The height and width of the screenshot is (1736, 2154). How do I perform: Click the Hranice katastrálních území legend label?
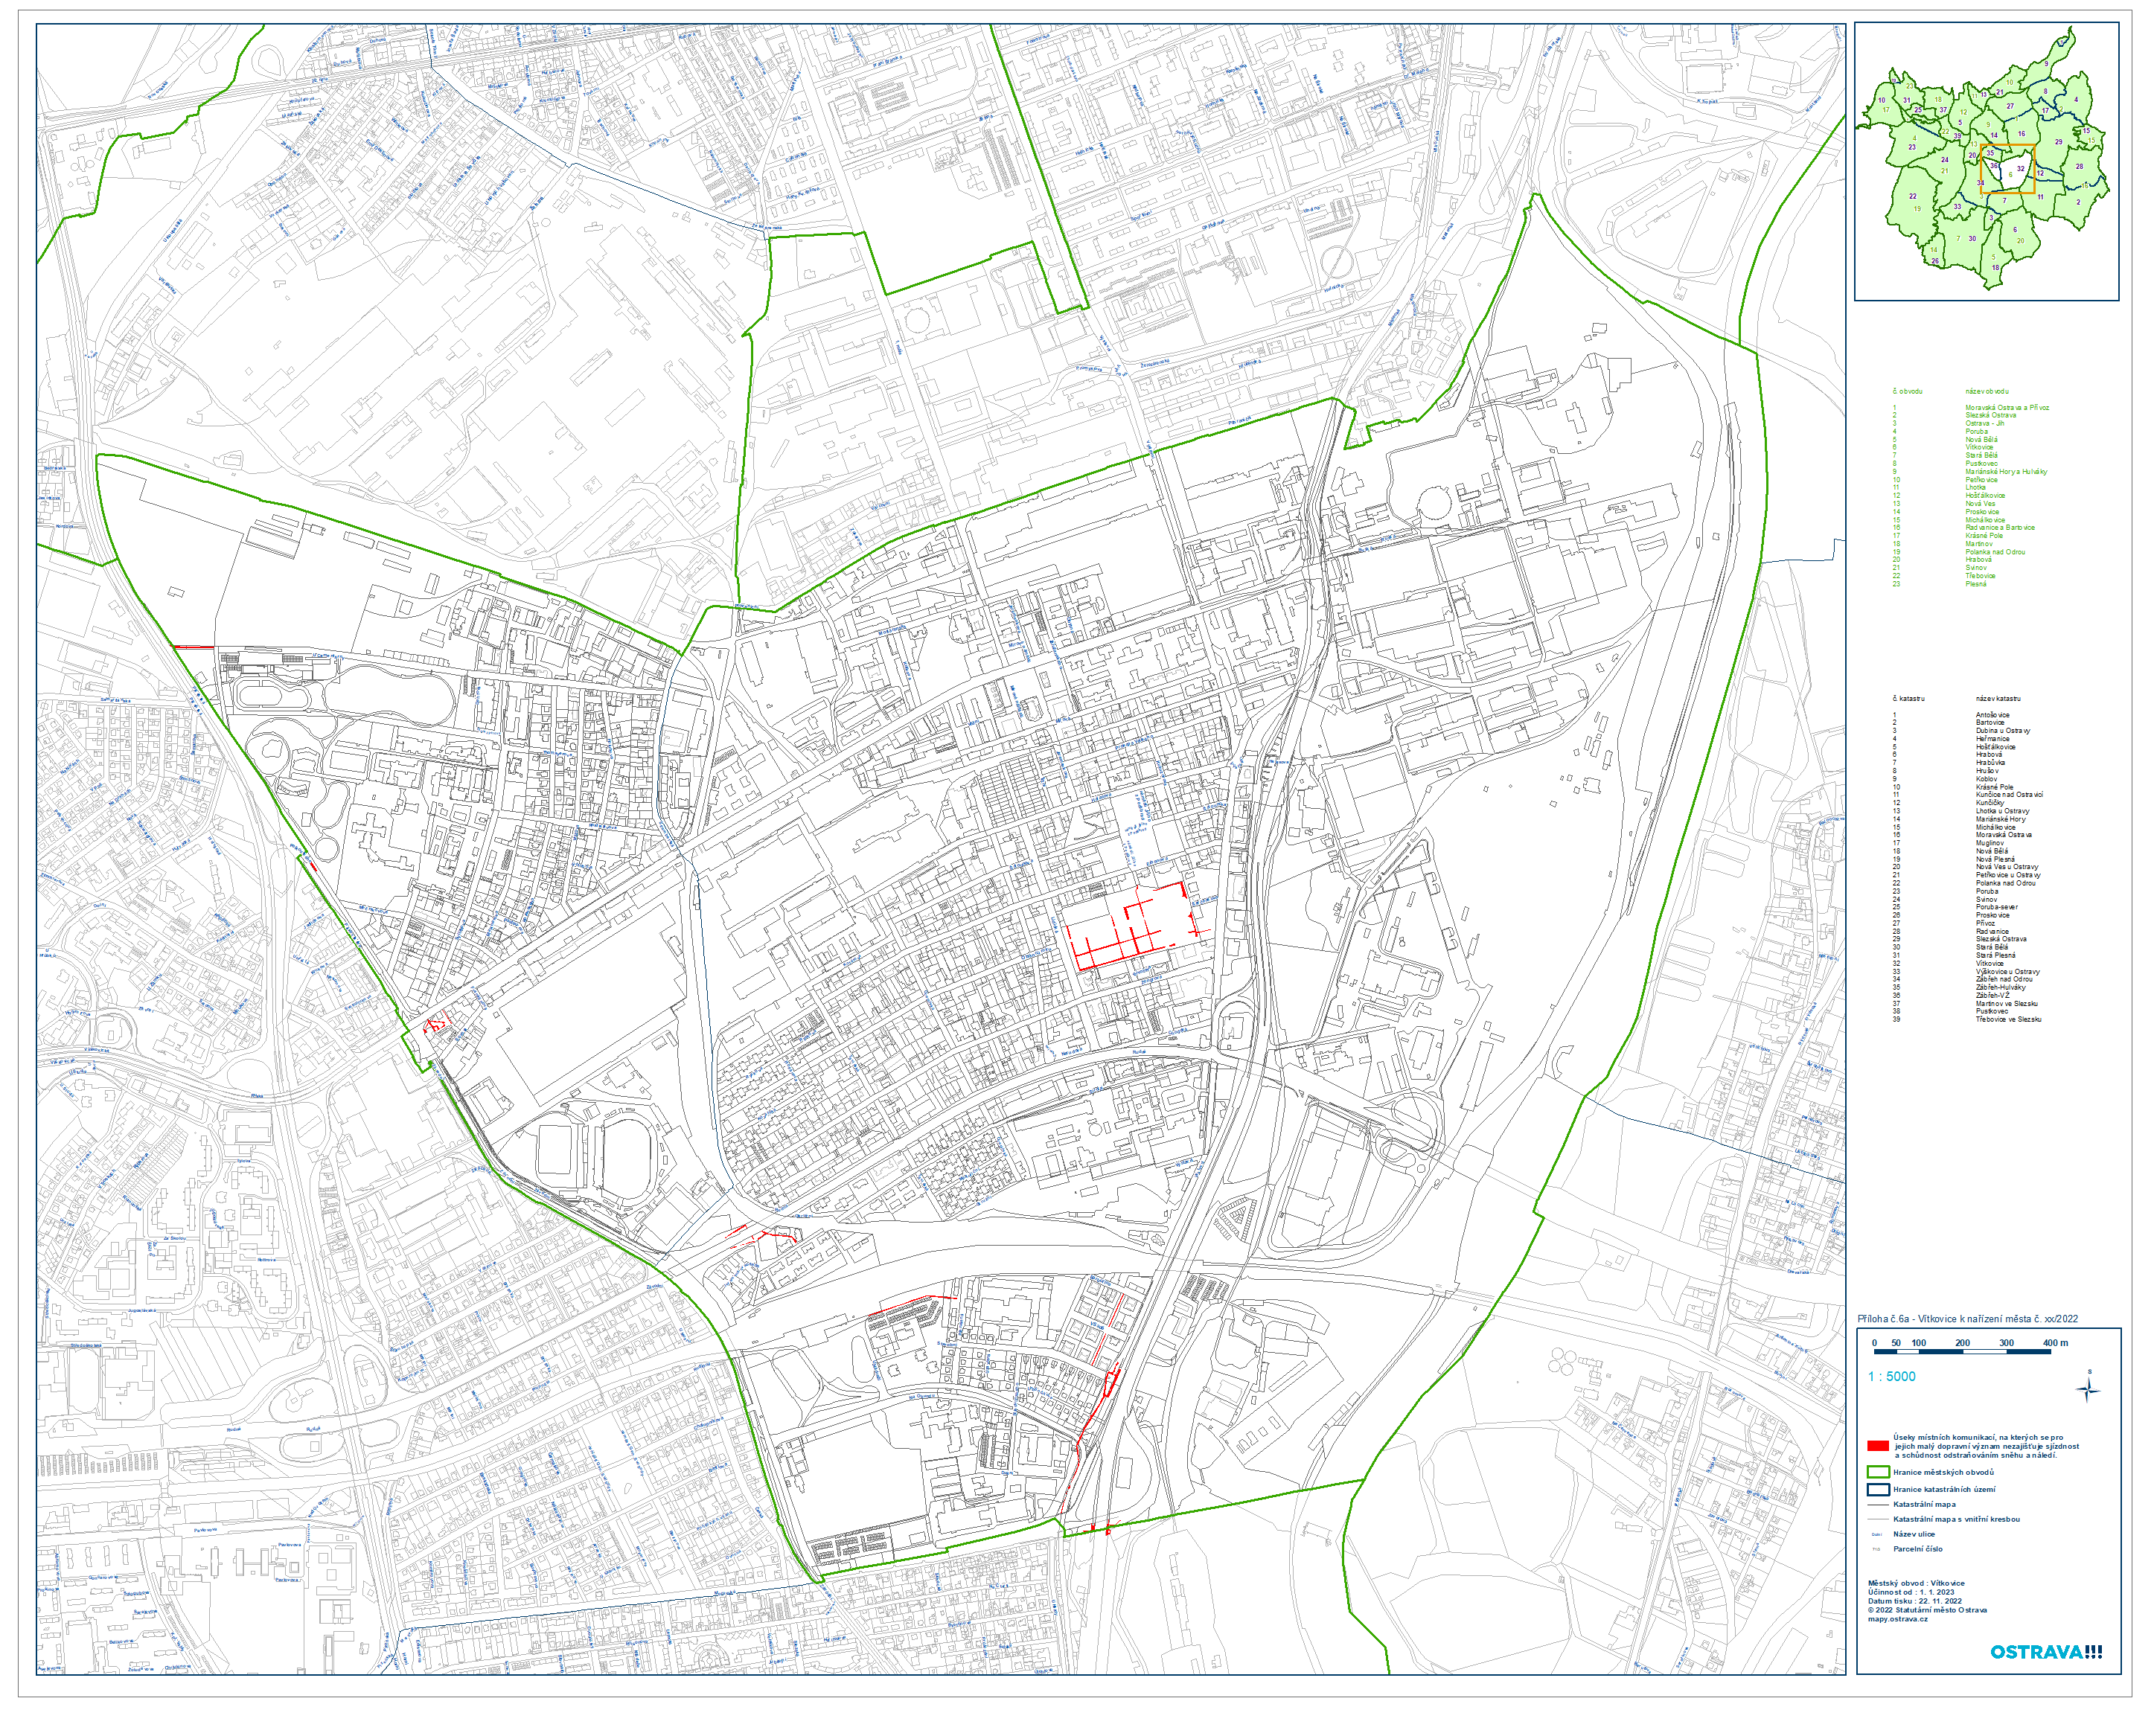(1943, 1489)
